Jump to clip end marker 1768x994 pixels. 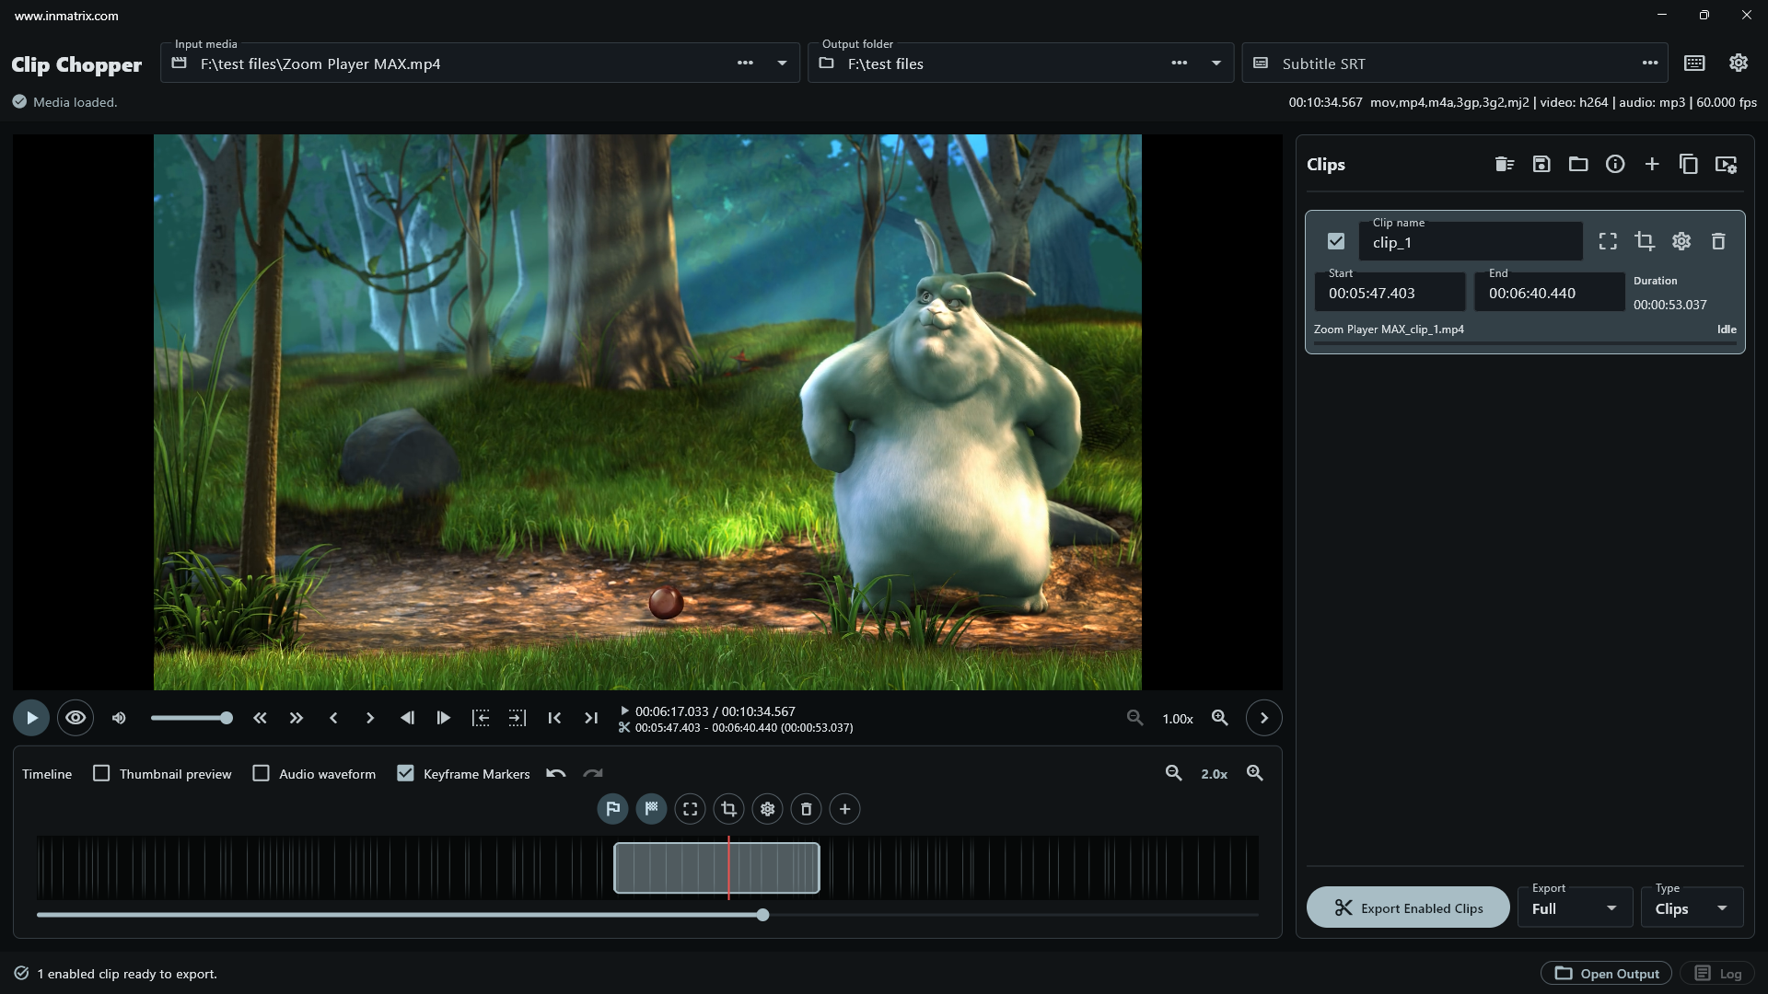click(518, 718)
